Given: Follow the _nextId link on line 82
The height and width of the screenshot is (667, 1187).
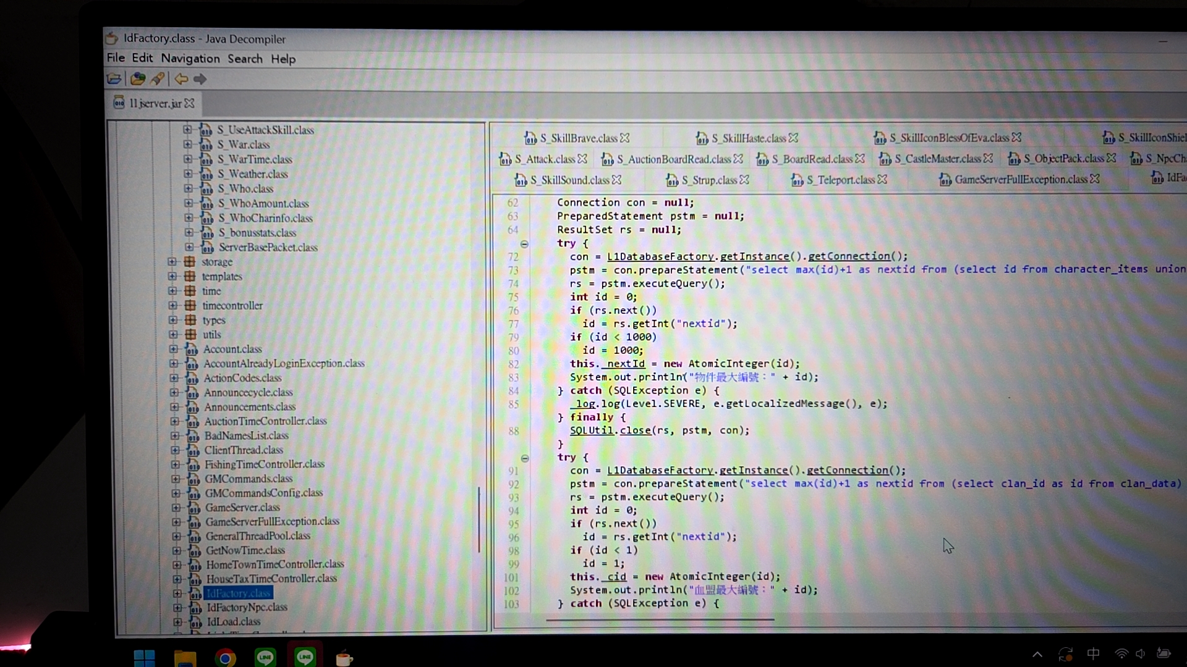Looking at the screenshot, I should click(x=623, y=364).
